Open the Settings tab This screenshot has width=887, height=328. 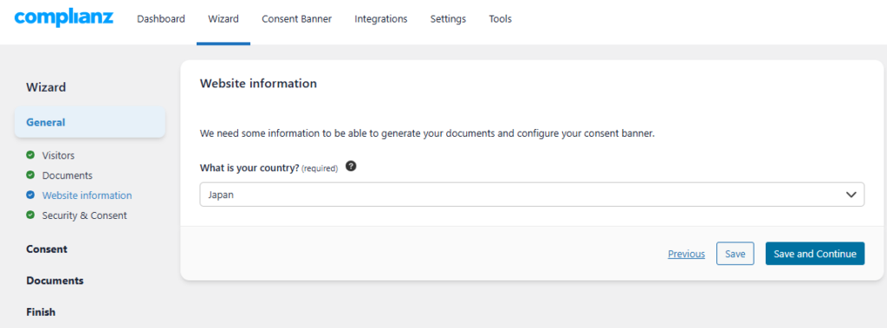[x=448, y=19]
